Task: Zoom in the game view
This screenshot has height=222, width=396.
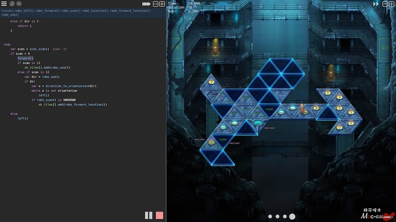Action: [x=391, y=4]
